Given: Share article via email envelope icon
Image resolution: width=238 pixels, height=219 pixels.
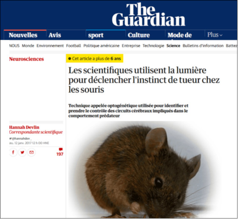Looking at the screenshot, I should click(31, 152).
